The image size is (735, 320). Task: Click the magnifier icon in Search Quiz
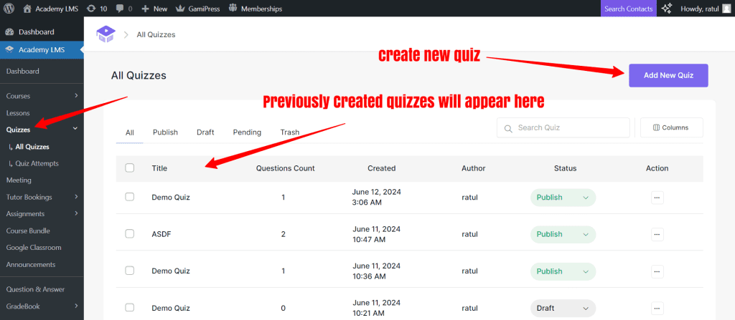(508, 128)
